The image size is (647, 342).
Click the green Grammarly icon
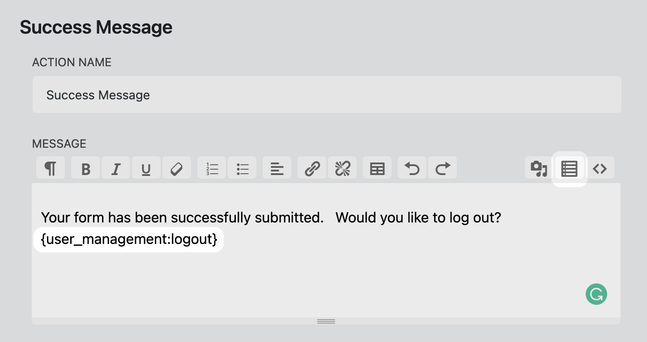(x=596, y=294)
